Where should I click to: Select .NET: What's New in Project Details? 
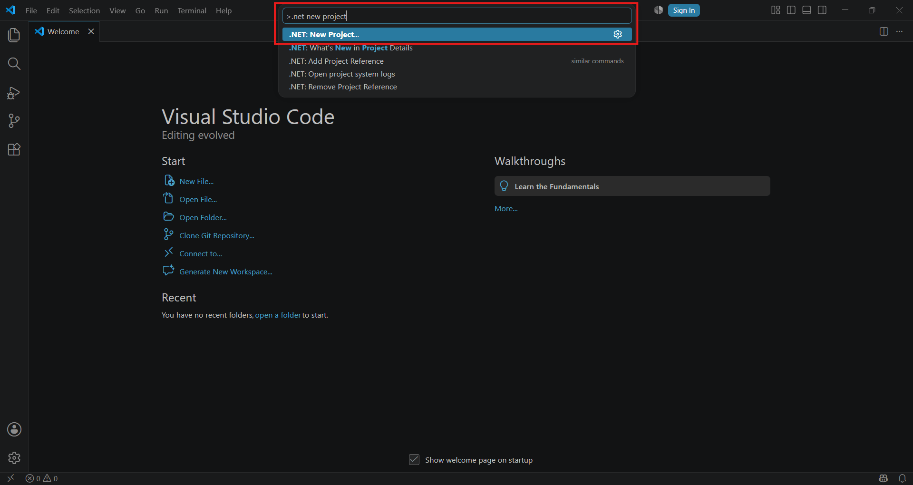(x=457, y=48)
